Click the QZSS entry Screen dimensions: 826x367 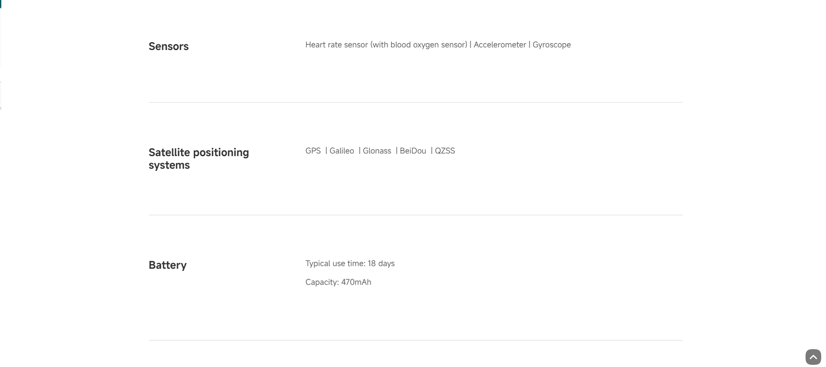[x=445, y=151]
